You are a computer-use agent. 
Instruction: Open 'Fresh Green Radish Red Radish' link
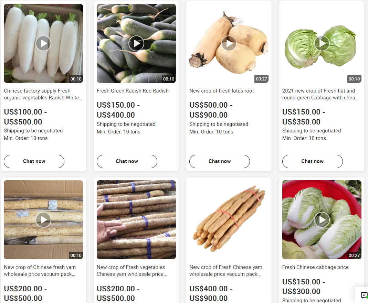[x=133, y=91]
